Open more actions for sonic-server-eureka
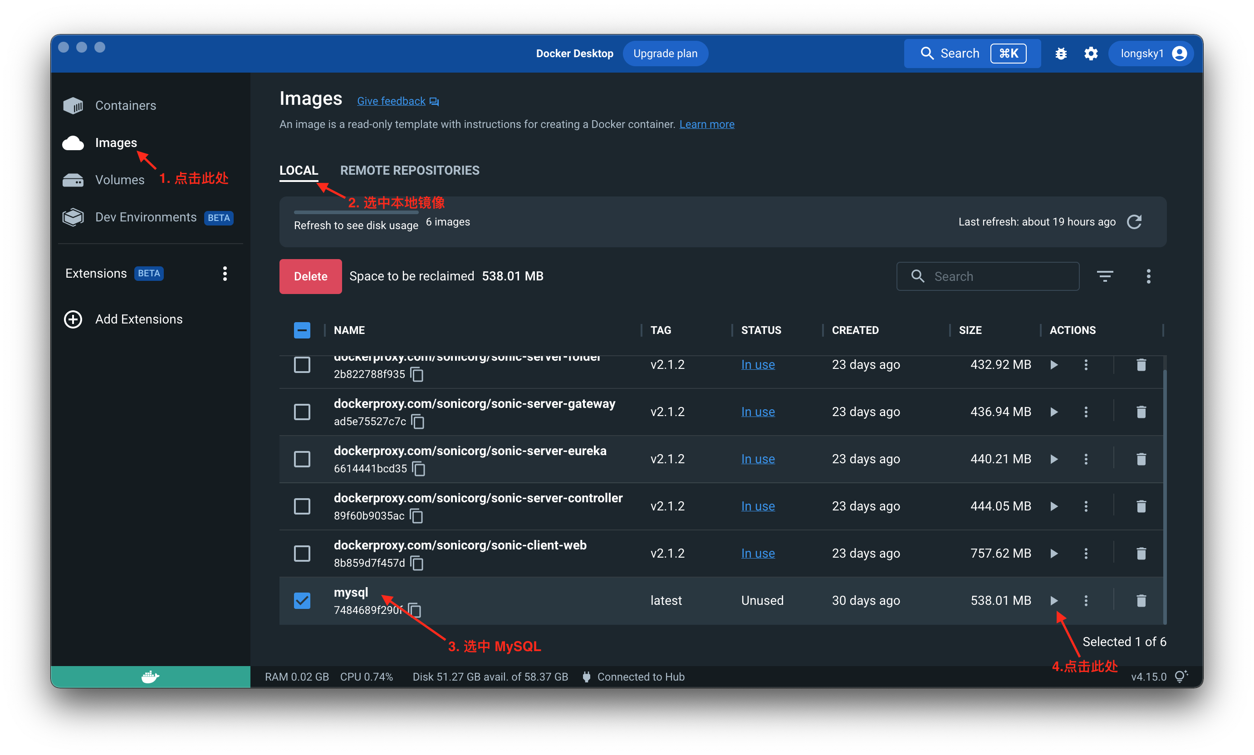Image resolution: width=1254 pixels, height=755 pixels. (1086, 459)
